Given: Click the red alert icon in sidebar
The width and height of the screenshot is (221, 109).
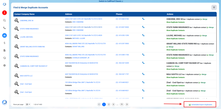Looking at the screenshot, I should 4,13.
